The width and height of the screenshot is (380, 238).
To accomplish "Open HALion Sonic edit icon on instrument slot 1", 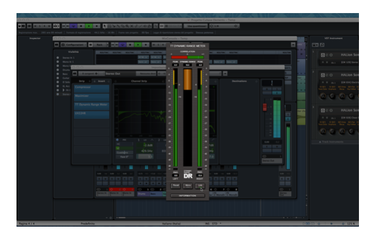I will pos(323,55).
